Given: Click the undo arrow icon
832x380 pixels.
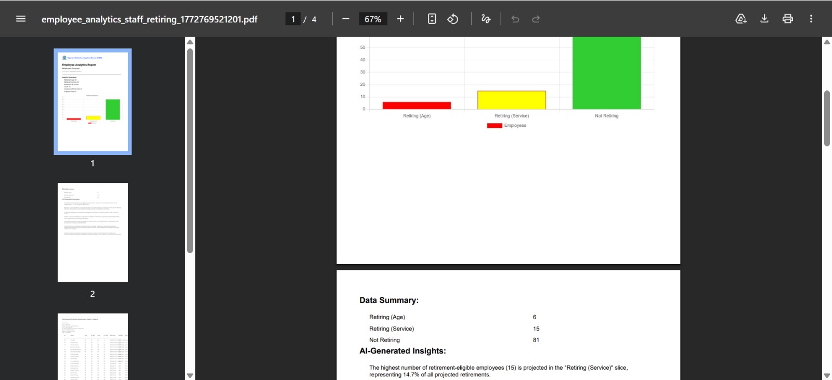Looking at the screenshot, I should [x=515, y=19].
